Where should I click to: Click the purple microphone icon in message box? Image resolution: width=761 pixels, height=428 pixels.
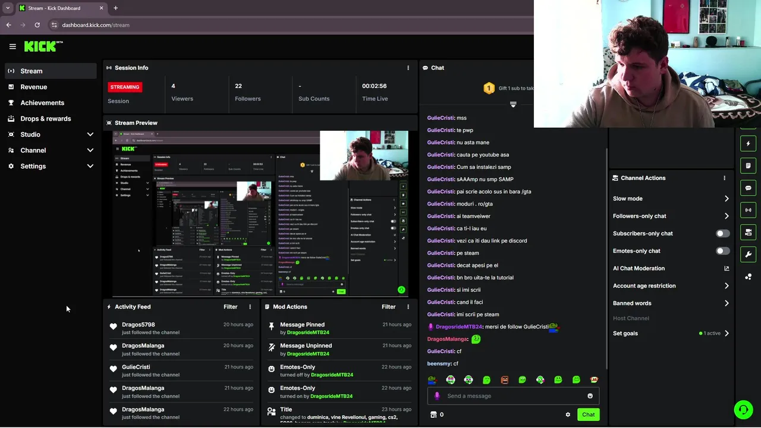point(437,396)
